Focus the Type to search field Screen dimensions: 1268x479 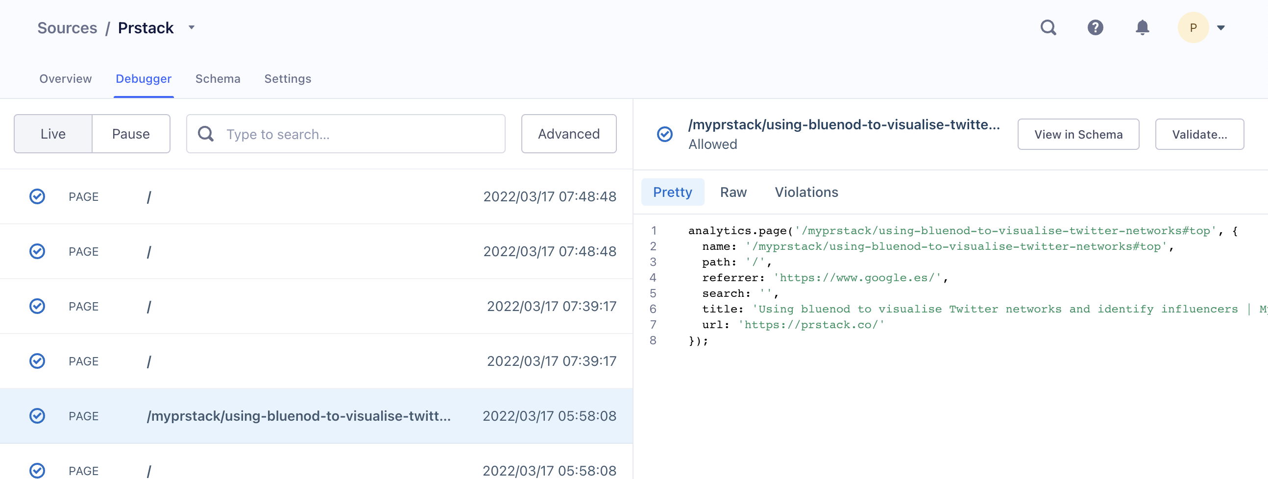click(345, 134)
